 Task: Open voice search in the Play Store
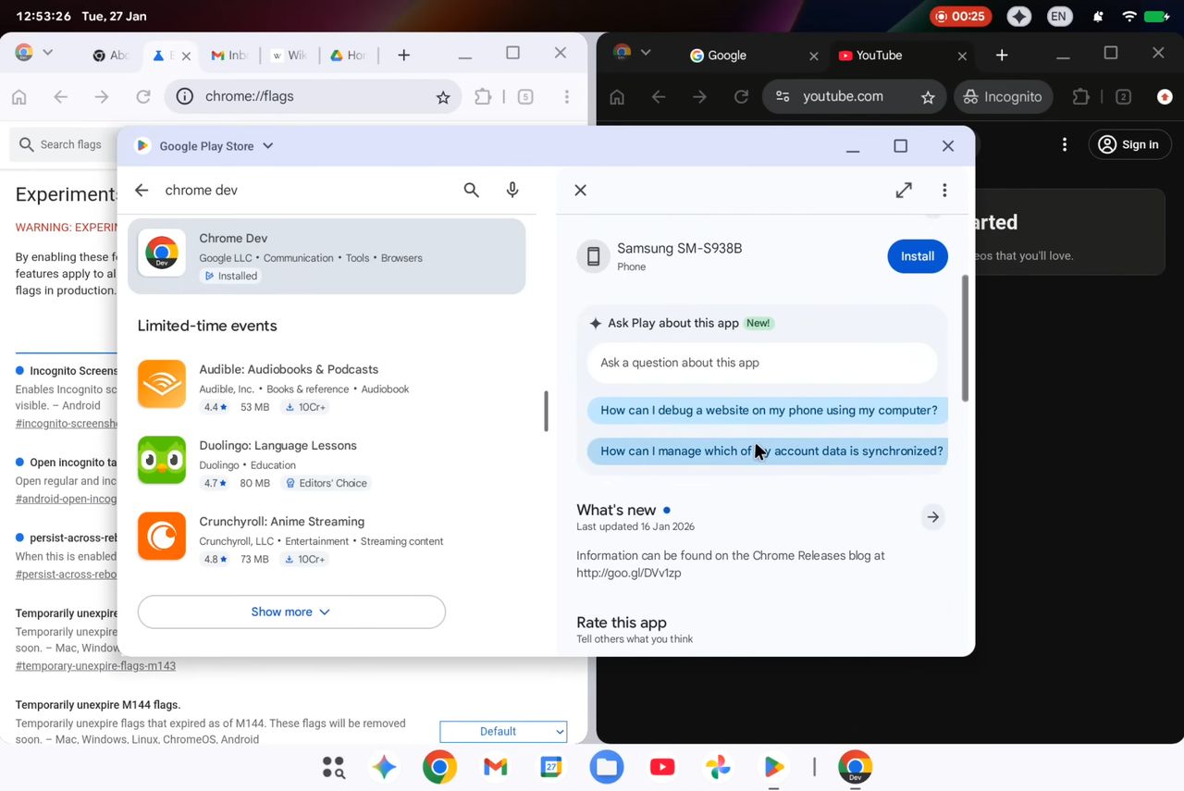512,190
